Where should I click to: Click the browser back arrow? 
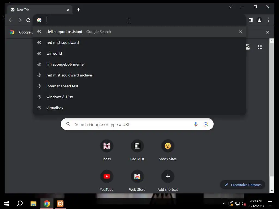[11, 20]
